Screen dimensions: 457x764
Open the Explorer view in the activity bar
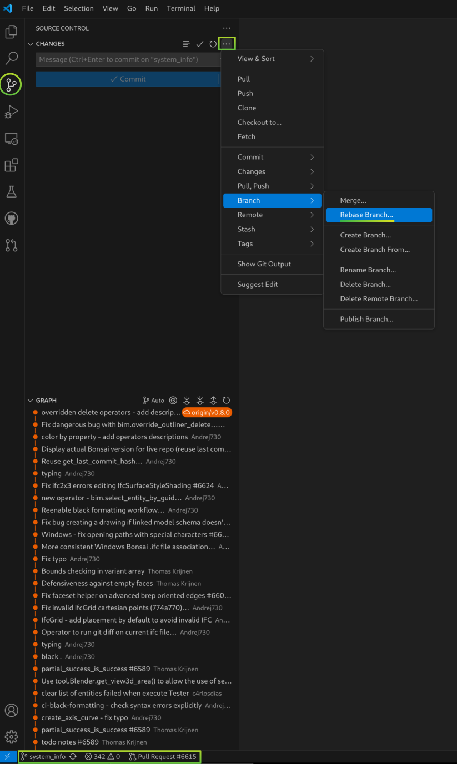(12, 32)
